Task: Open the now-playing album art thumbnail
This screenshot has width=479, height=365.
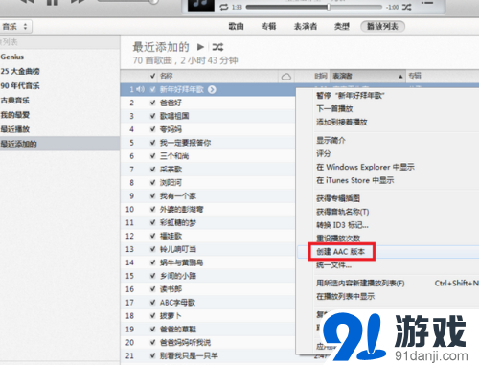Action: [x=200, y=6]
